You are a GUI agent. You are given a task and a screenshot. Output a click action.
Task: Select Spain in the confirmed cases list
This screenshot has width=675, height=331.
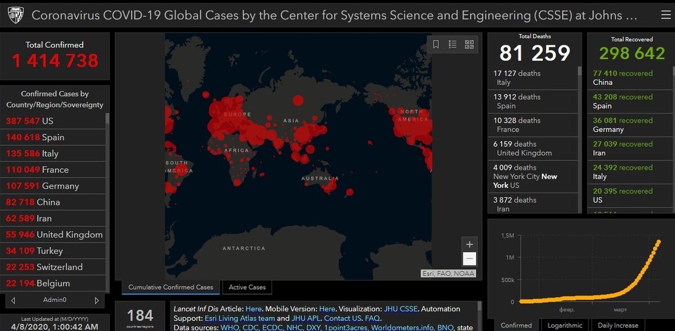53,137
